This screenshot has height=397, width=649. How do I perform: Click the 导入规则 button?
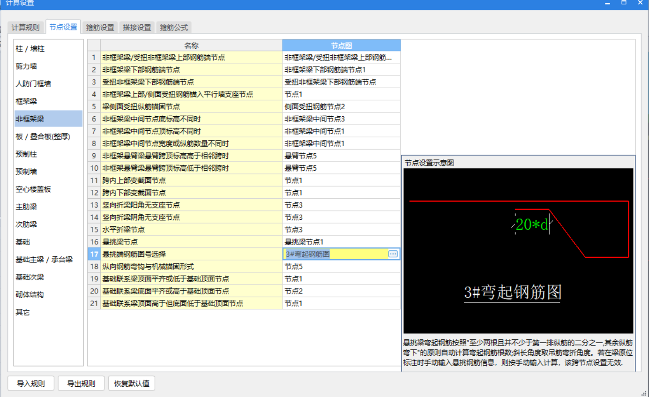coord(31,383)
